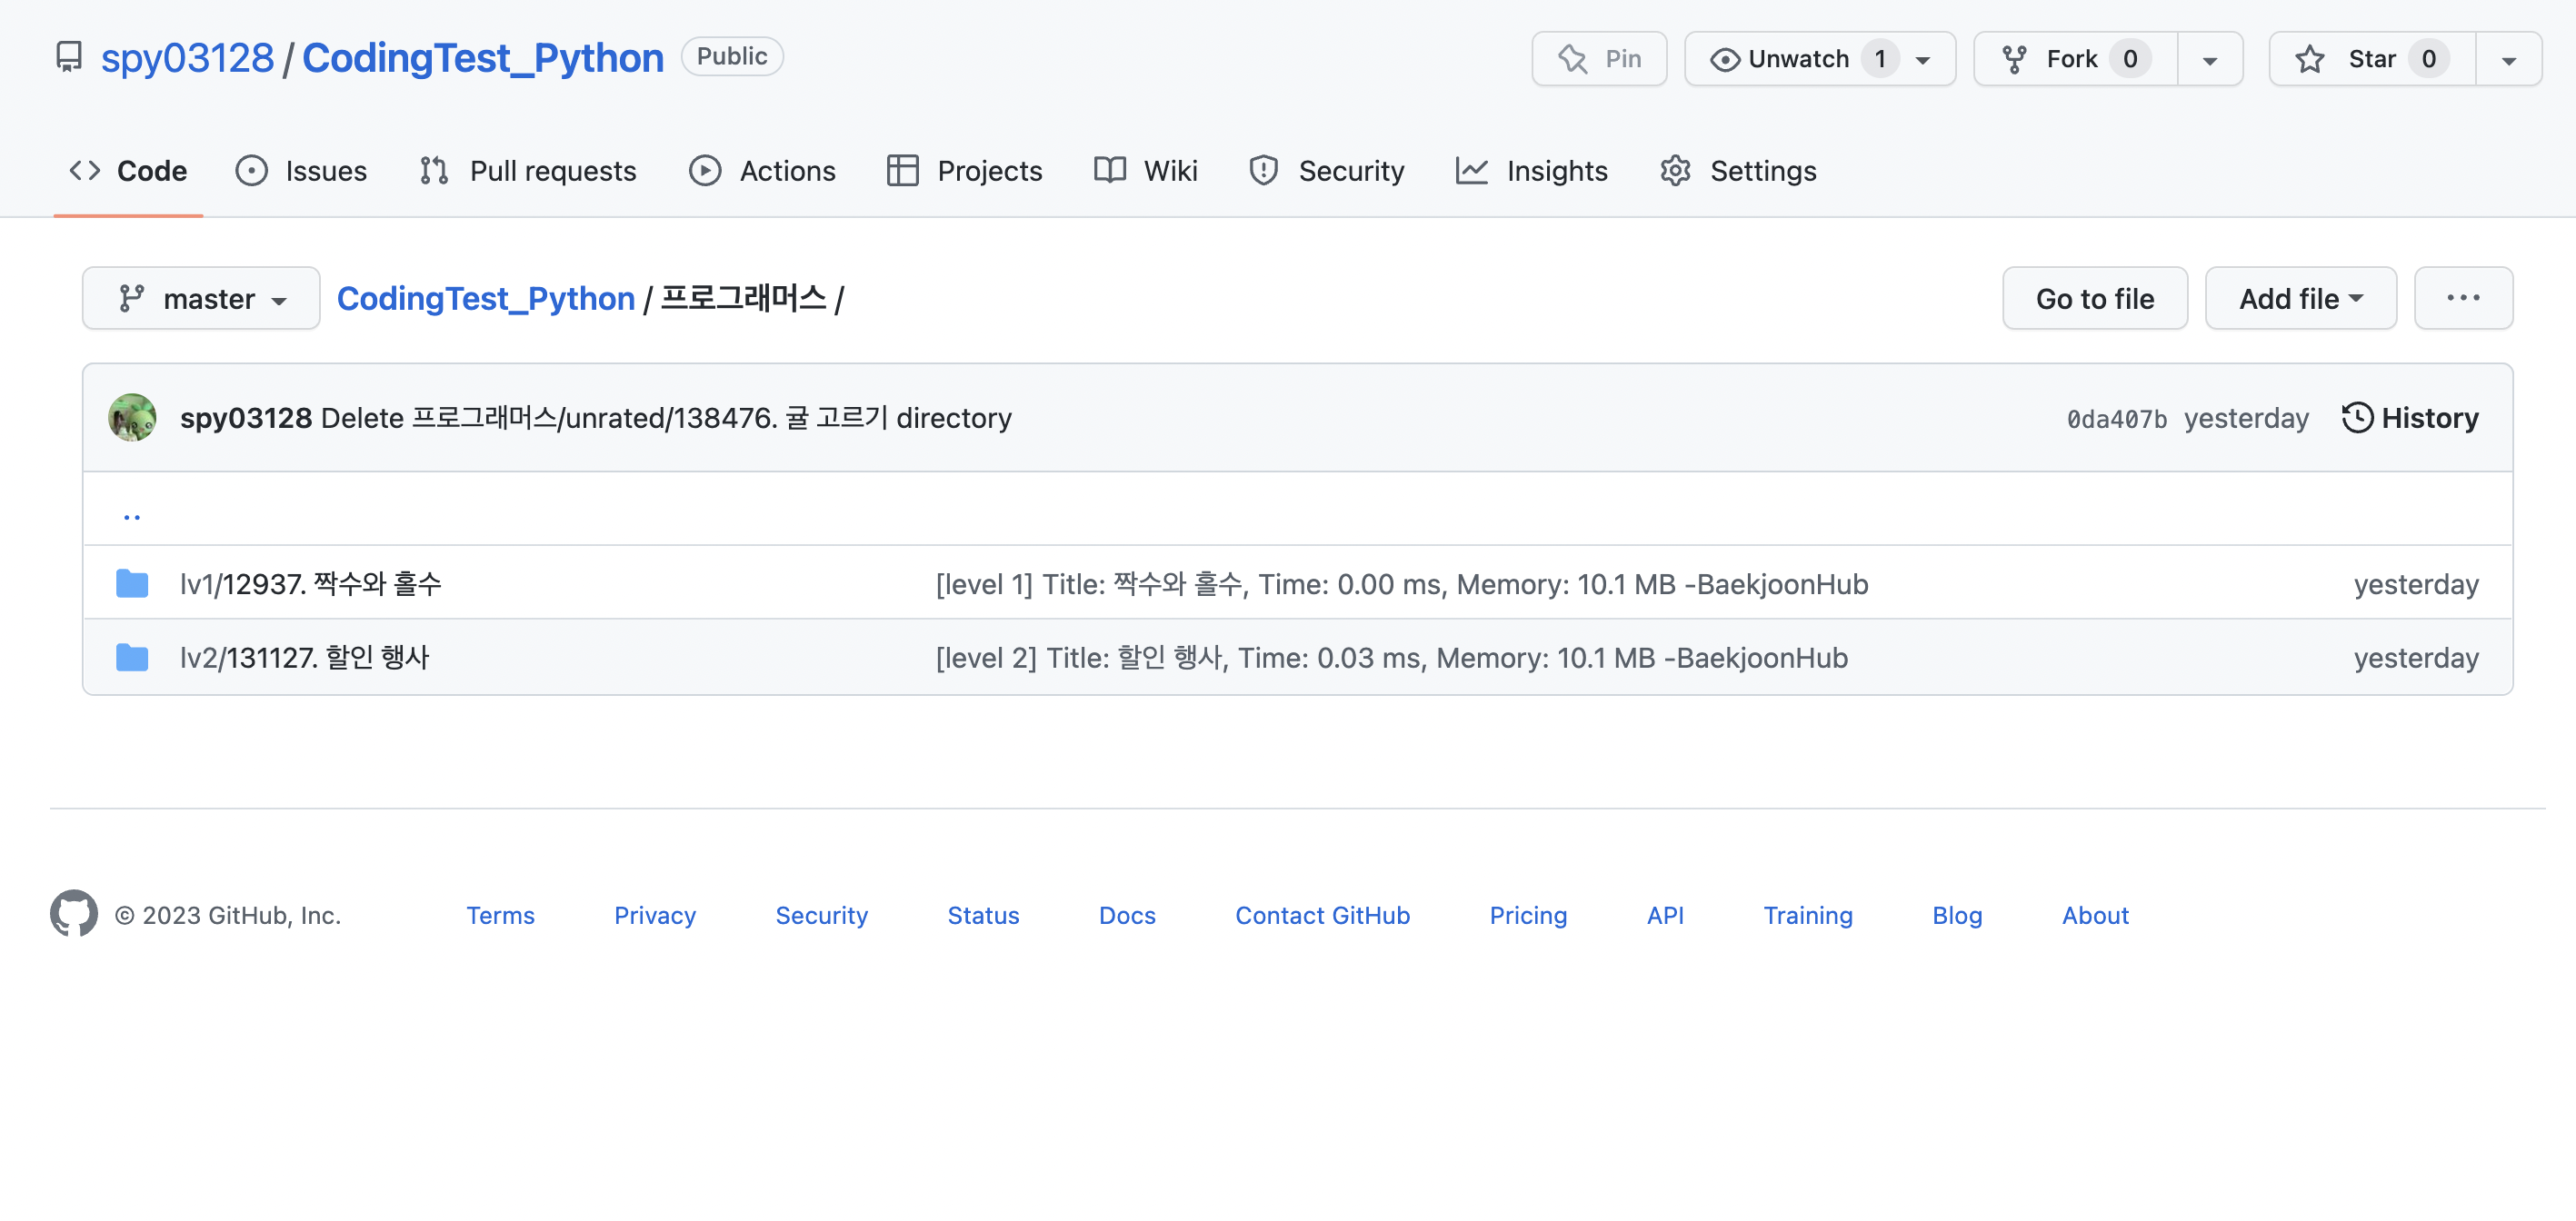
Task: Open the Security footer link
Action: point(822,915)
